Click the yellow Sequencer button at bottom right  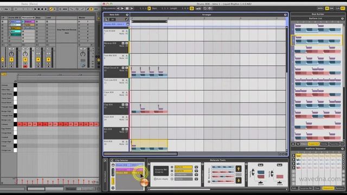point(328,188)
